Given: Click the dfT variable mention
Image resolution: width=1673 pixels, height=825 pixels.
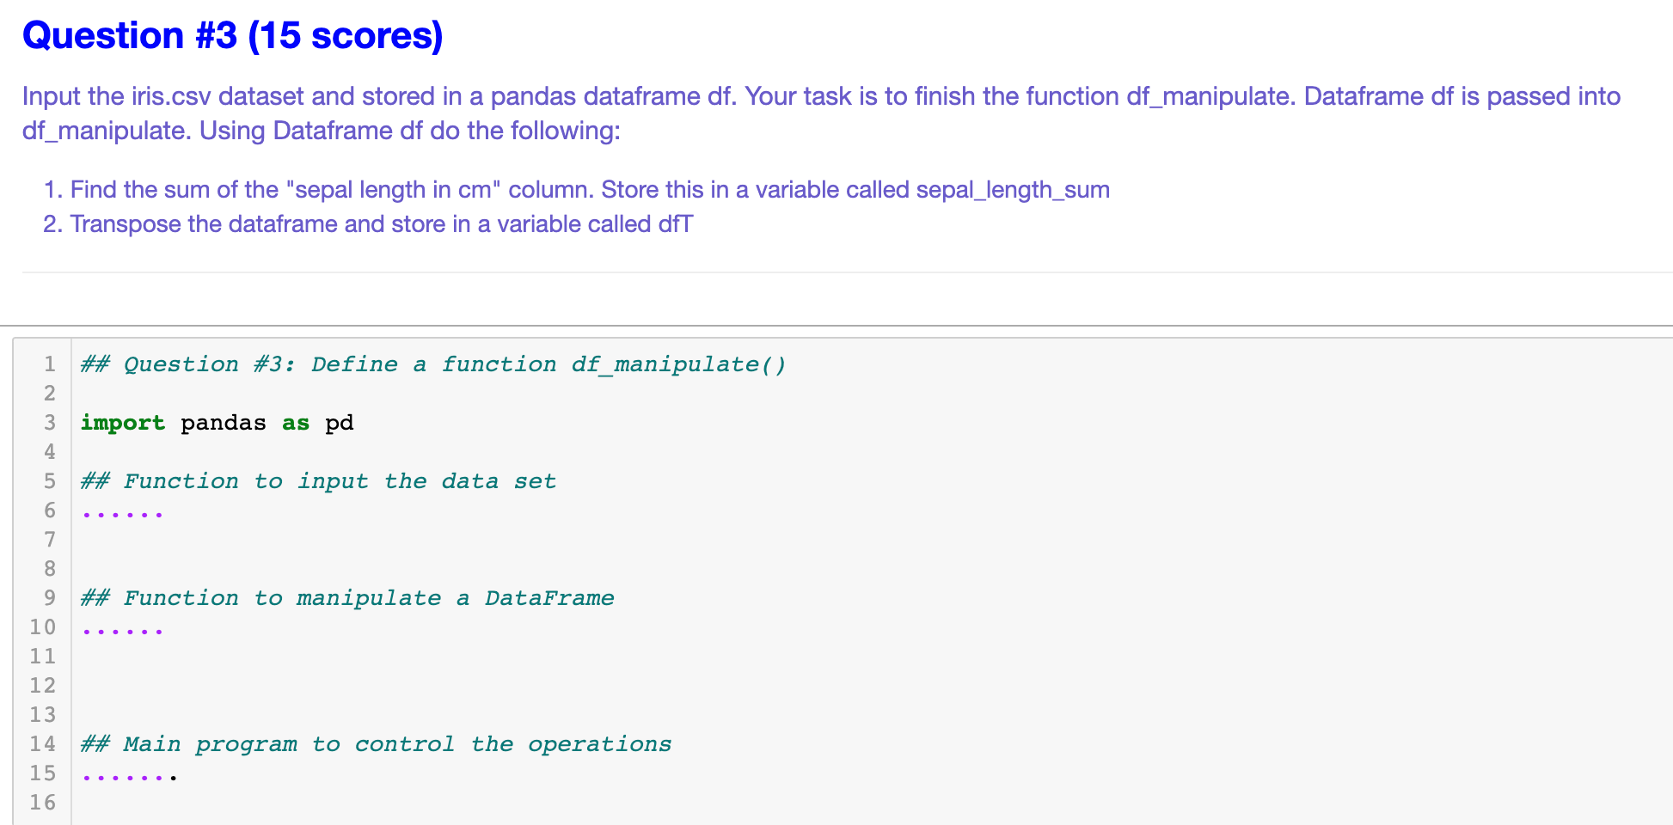Looking at the screenshot, I should coord(674,224).
